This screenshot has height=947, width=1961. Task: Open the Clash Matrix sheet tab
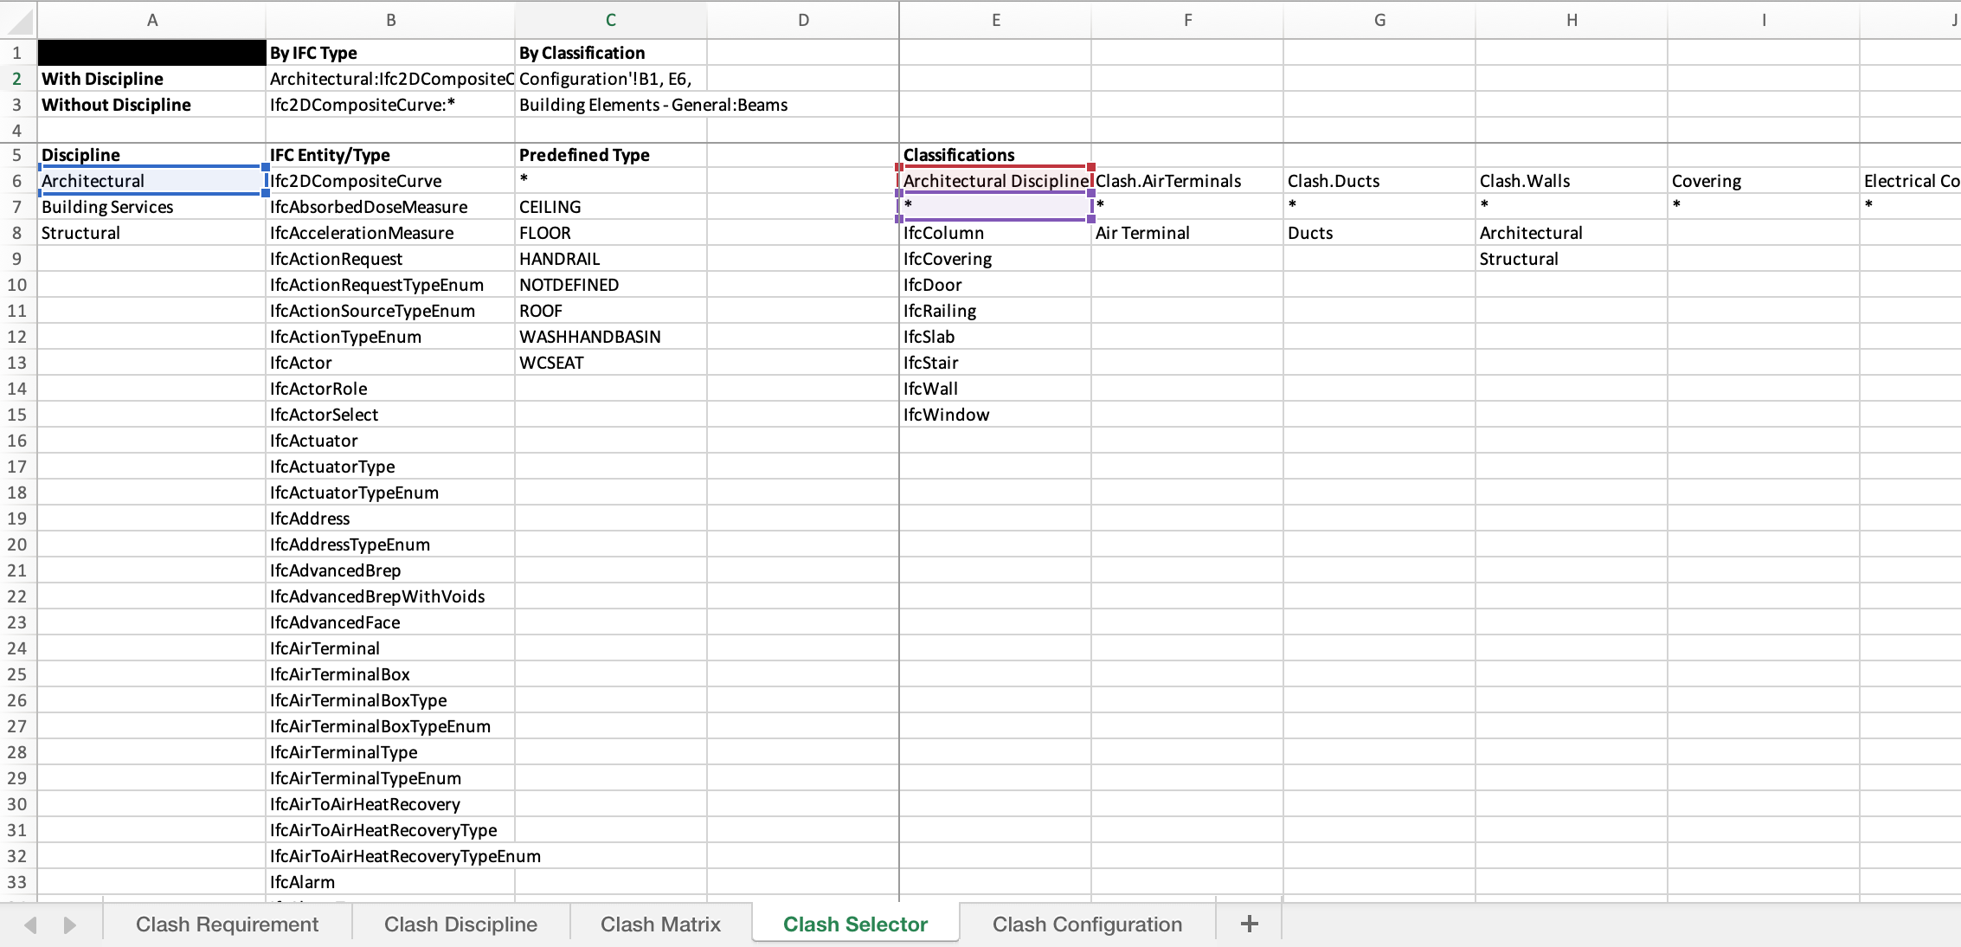click(660, 924)
